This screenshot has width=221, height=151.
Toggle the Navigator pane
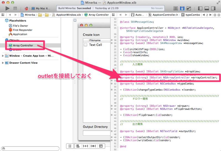[x=200, y=9]
